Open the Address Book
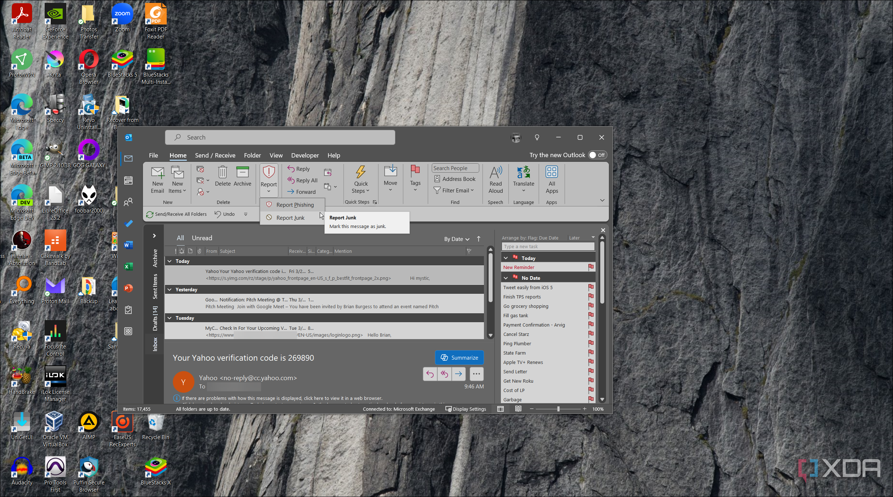This screenshot has height=497, width=893. pos(455,179)
